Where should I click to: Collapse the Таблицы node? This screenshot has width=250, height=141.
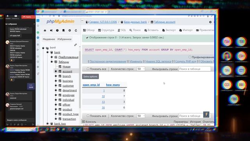point(52,62)
